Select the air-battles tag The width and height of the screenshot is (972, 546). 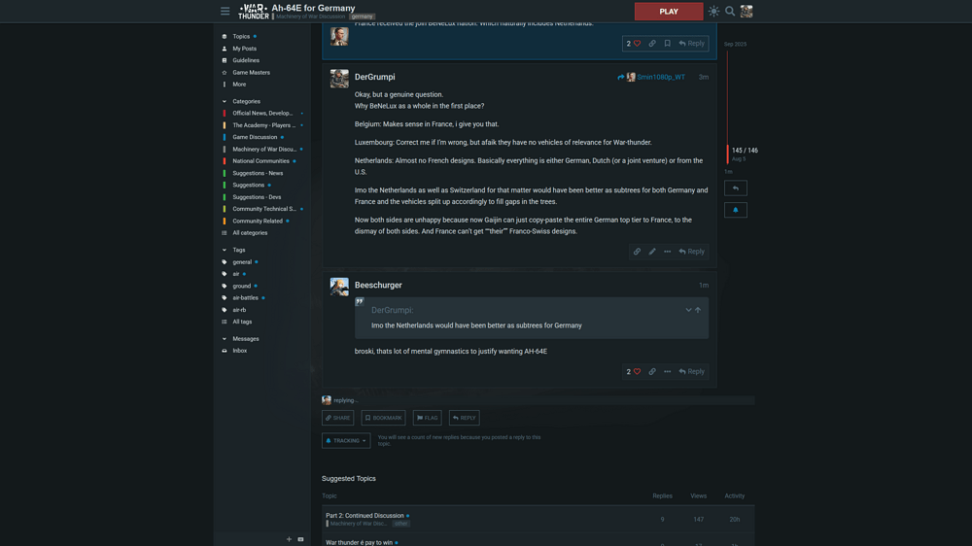(246, 298)
